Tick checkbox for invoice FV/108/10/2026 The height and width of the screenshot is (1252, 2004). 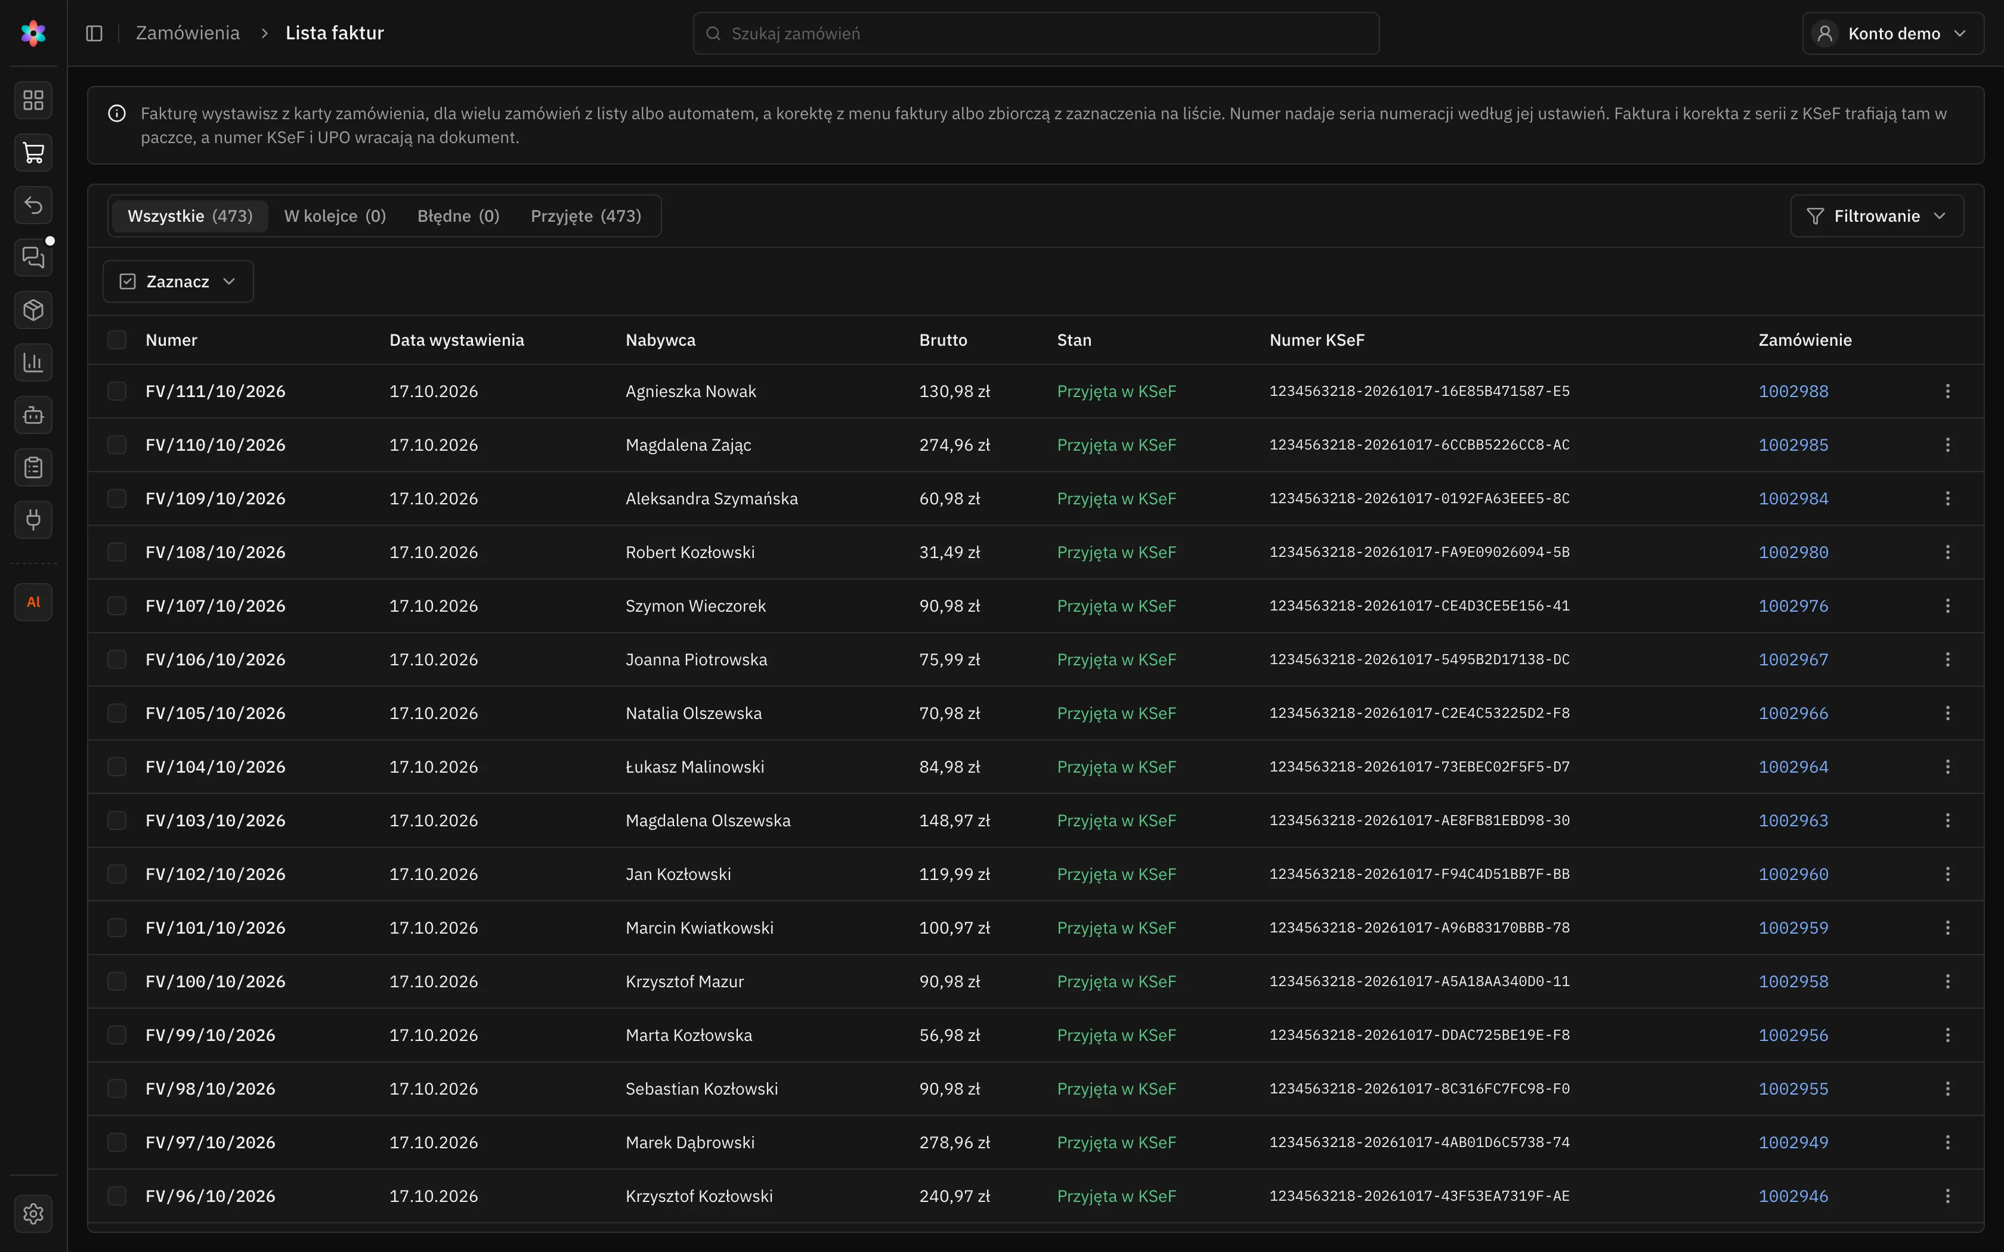(117, 552)
